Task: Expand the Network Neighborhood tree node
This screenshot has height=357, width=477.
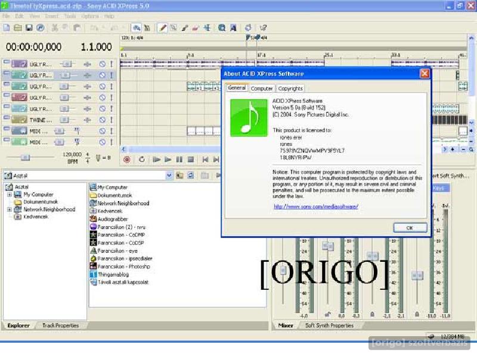Action: (10, 209)
